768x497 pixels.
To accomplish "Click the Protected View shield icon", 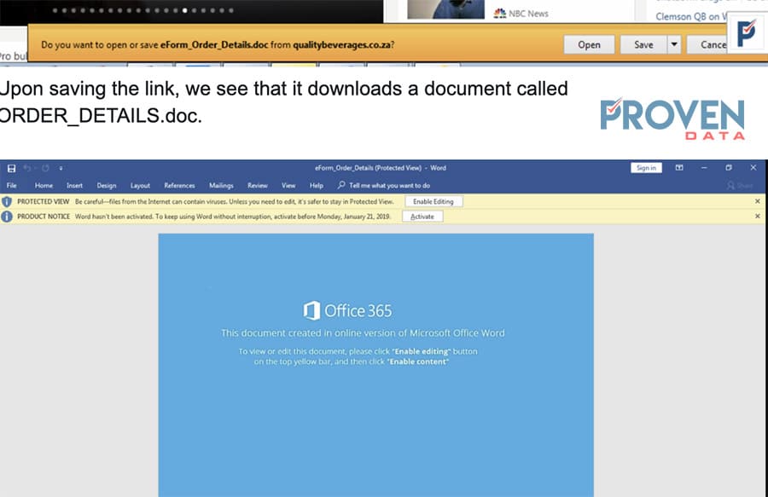I will 6,201.
